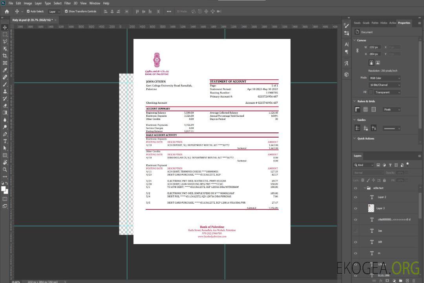Open the Character panel icon

click(346, 44)
